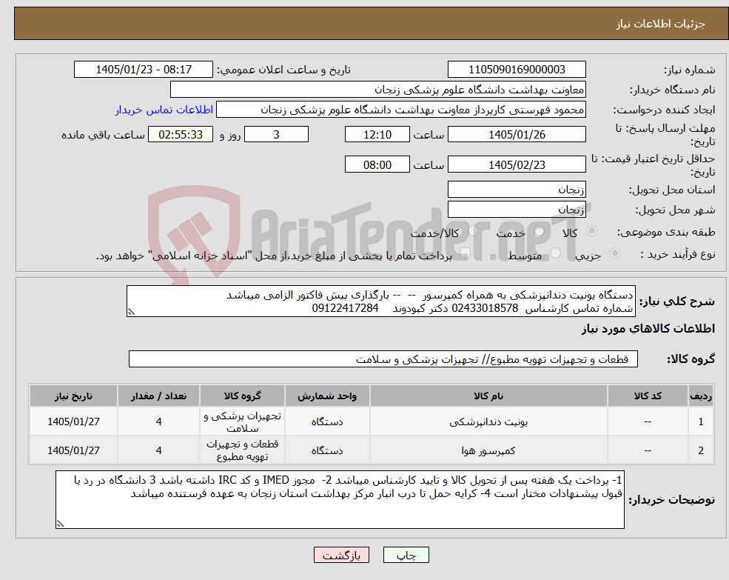This screenshot has width=729, height=580.
Task: Click the تجهیزات پزشکی و سلامت group cell
Action: coord(242,421)
